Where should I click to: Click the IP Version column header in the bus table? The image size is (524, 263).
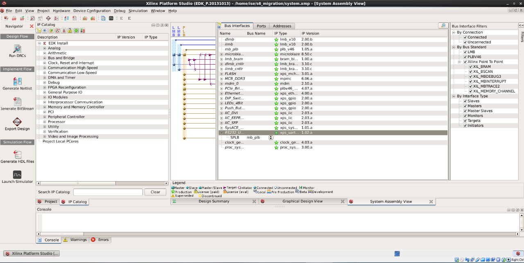[310, 34]
